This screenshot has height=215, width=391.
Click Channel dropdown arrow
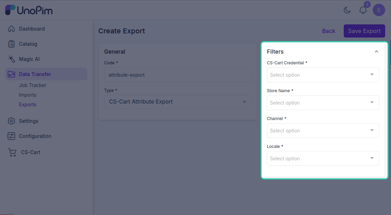click(x=372, y=130)
